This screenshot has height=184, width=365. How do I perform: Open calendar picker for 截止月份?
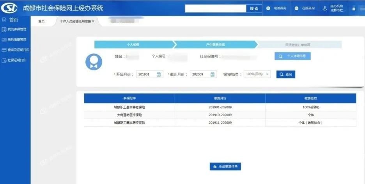[x=212, y=74]
